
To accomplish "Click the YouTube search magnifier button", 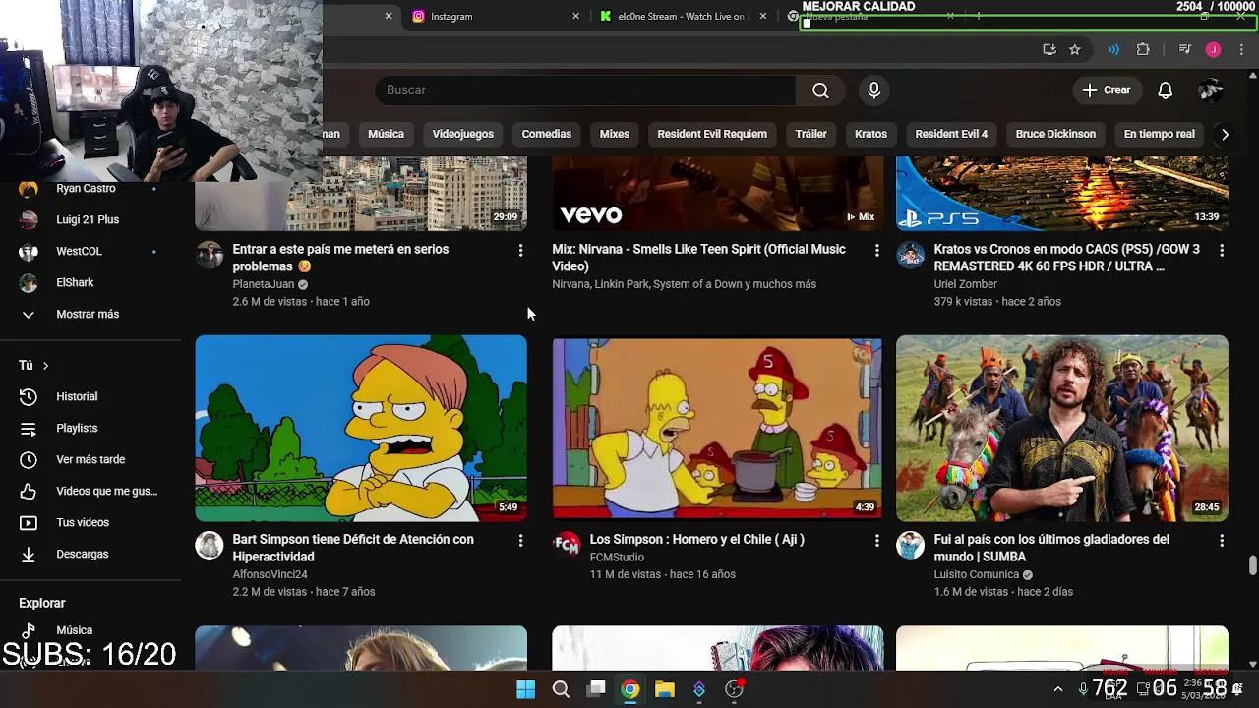I will coord(820,90).
